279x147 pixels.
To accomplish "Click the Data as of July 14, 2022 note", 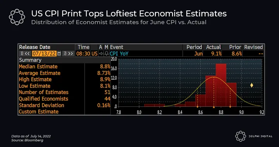I will point(31,136).
